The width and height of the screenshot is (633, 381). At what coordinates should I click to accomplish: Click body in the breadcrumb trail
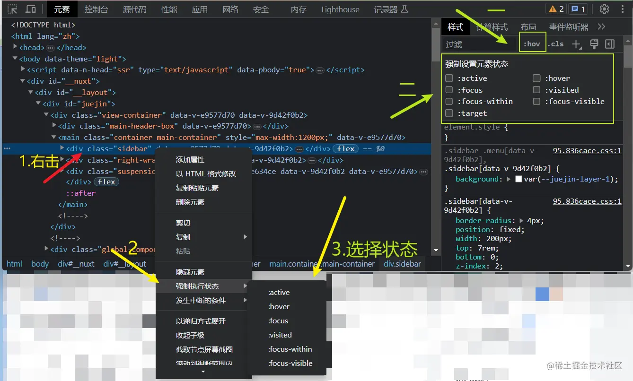[40, 264]
